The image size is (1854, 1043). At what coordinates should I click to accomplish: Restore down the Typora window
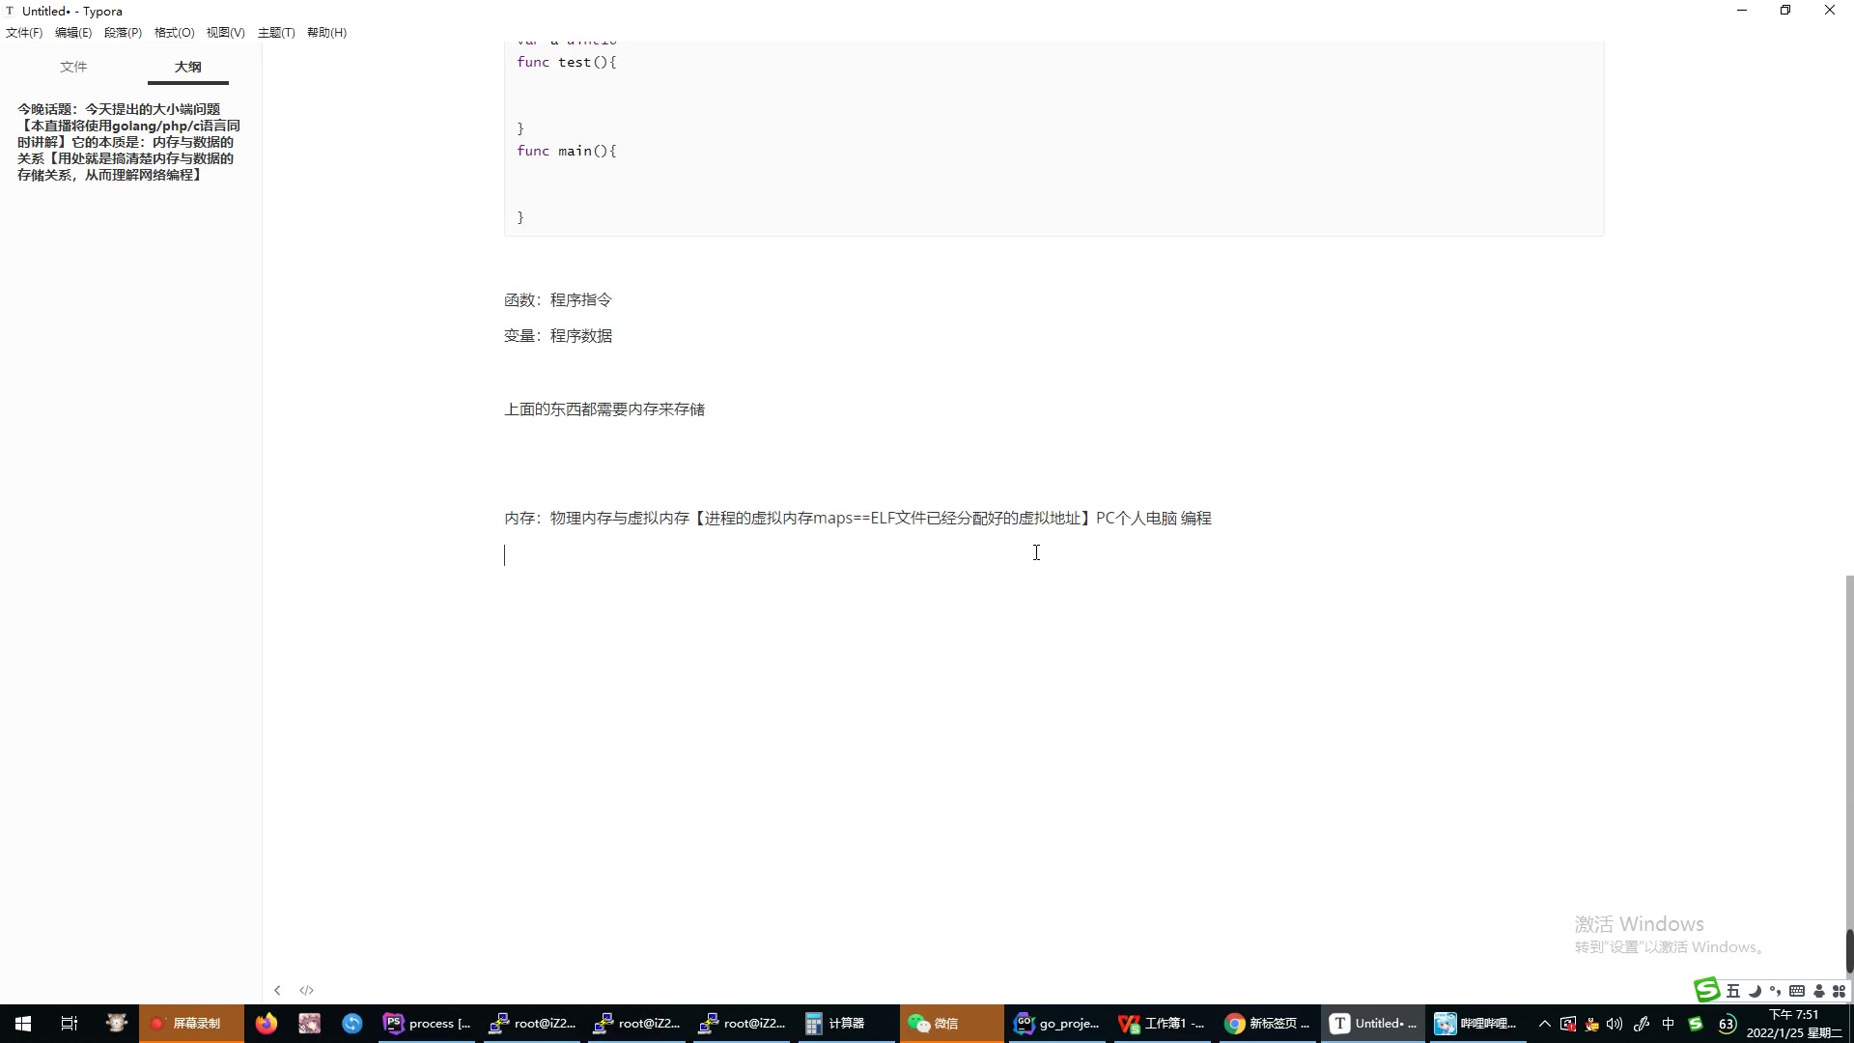pyautogui.click(x=1785, y=11)
